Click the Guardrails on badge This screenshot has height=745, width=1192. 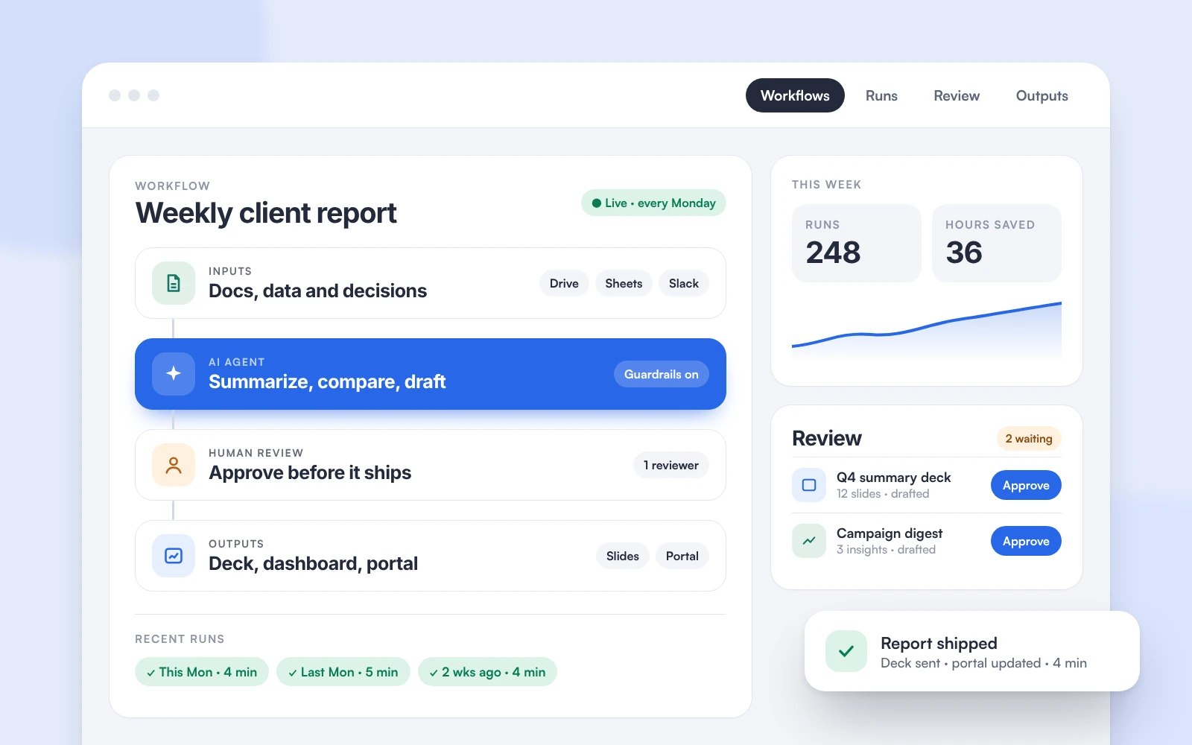pos(662,374)
